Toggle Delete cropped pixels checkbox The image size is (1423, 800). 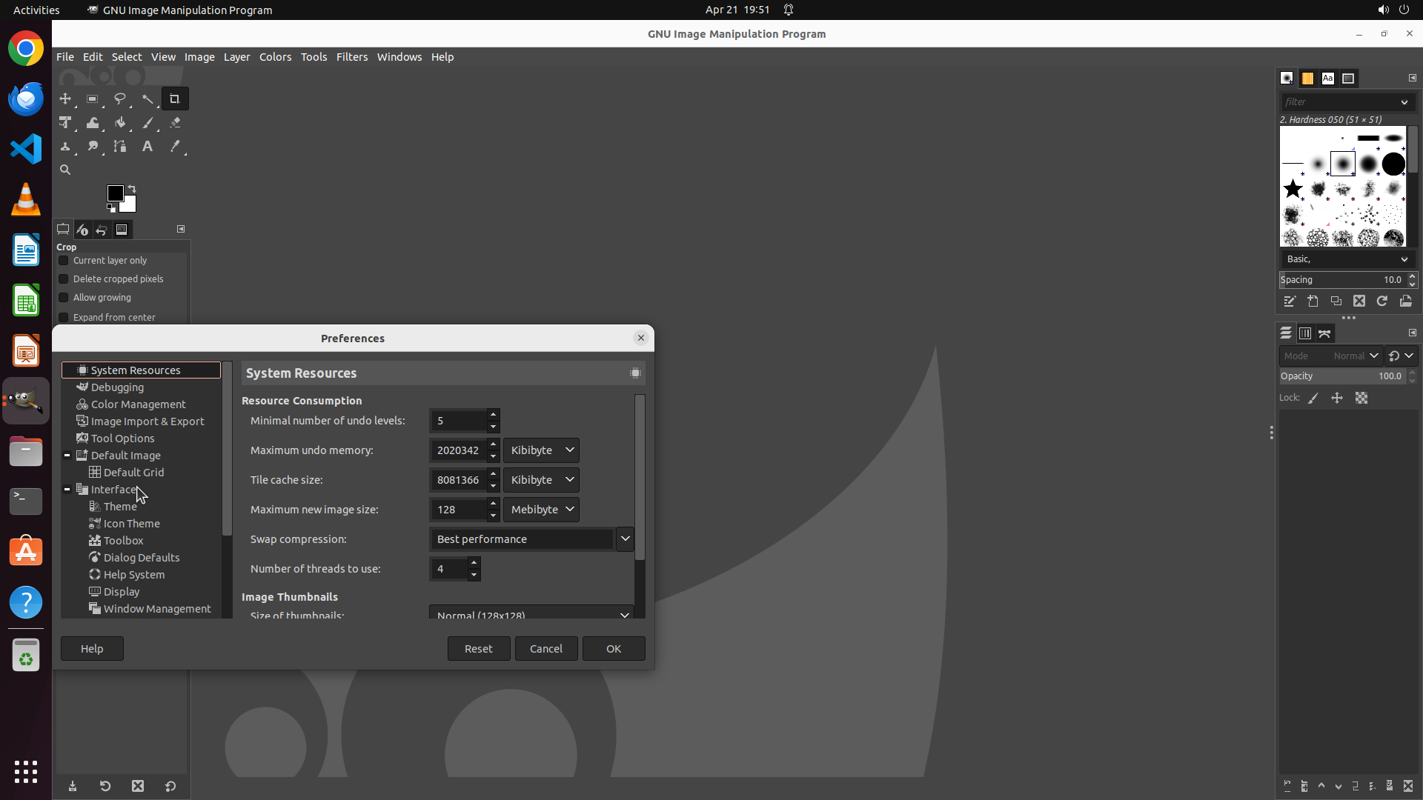(x=64, y=279)
